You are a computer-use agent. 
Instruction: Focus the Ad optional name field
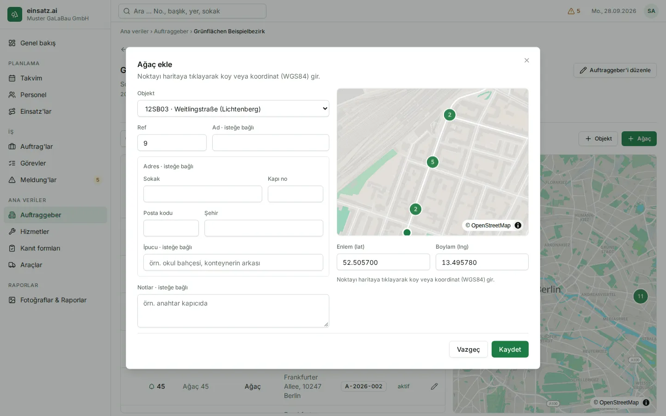click(x=271, y=143)
